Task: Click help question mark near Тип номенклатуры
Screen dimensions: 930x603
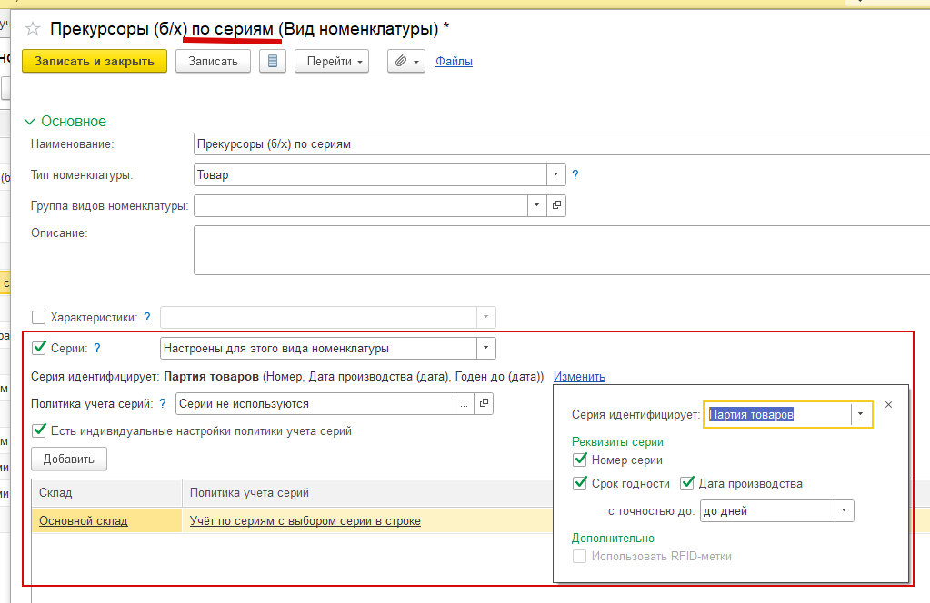Action: (575, 175)
